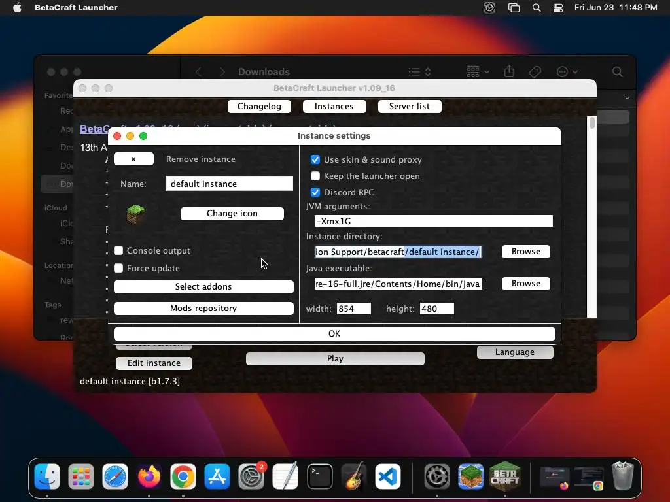Disable Use skin & sound proxy
This screenshot has width=670, height=502.
pos(315,159)
